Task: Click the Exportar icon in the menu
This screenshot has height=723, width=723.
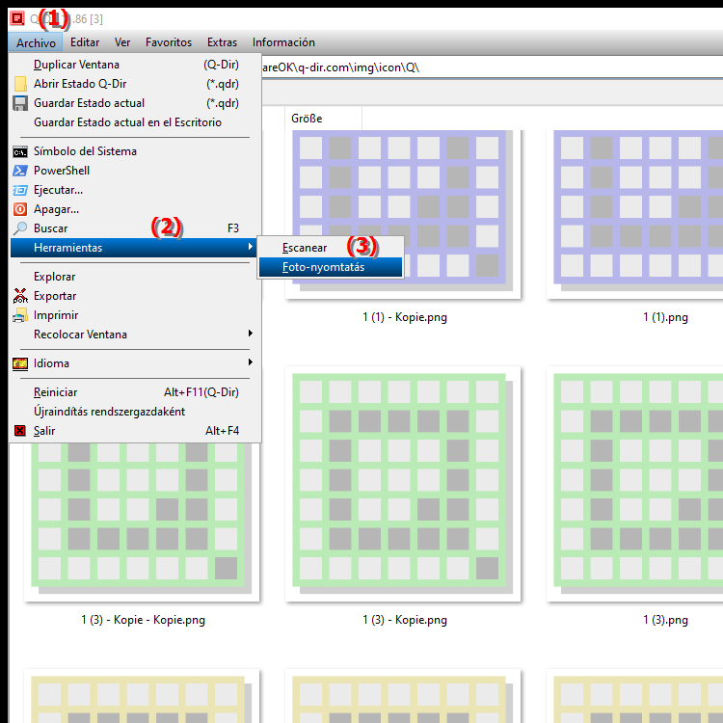Action: click(x=20, y=296)
